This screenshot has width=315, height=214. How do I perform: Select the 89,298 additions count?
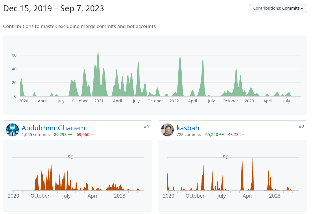click(x=63, y=135)
